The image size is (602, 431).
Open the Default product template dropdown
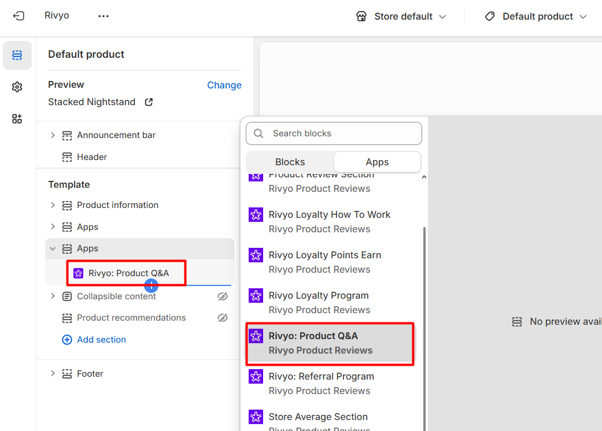click(x=536, y=17)
